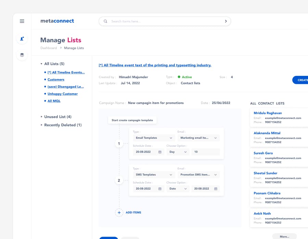Open the Marketing email item dropdown

click(x=198, y=138)
